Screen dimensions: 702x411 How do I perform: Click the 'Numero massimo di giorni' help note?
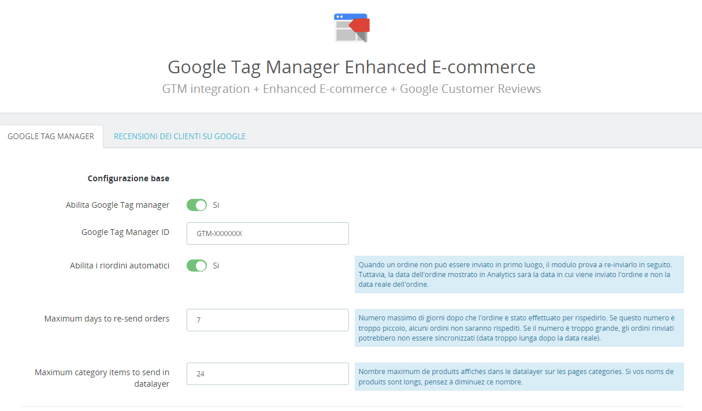(x=519, y=328)
